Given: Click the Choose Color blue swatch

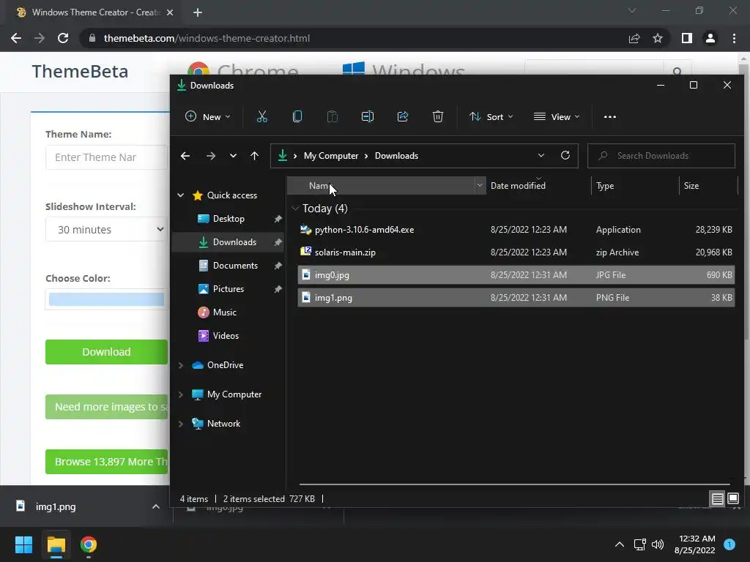Looking at the screenshot, I should (106, 299).
